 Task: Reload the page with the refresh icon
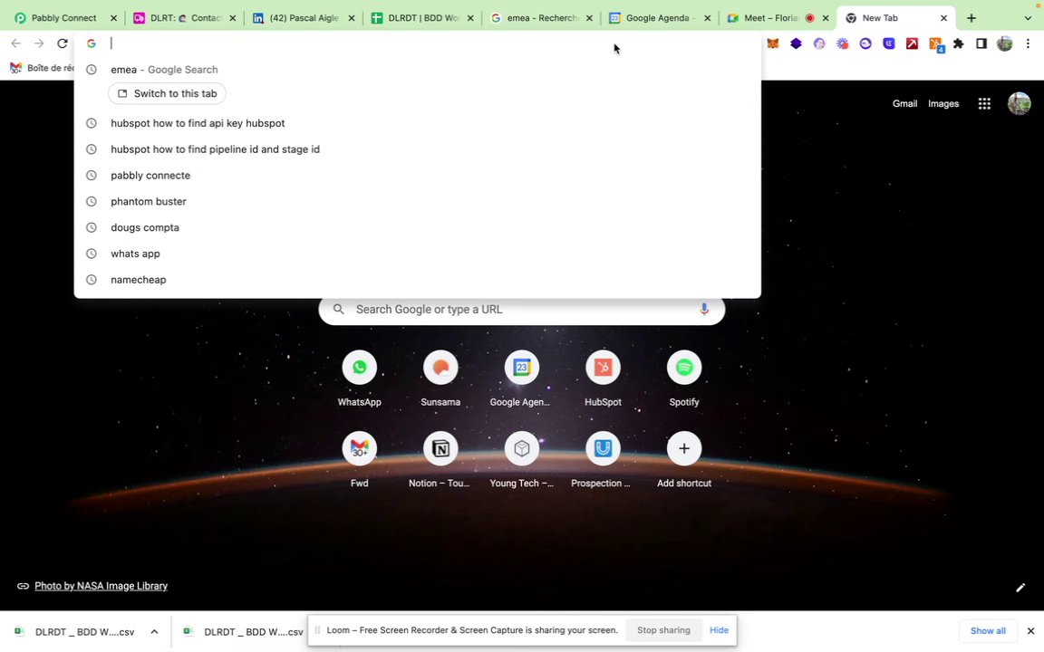63,43
